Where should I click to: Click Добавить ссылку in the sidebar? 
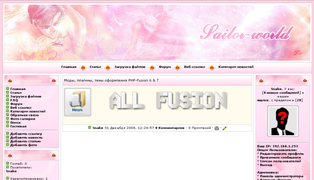(x=26, y=134)
